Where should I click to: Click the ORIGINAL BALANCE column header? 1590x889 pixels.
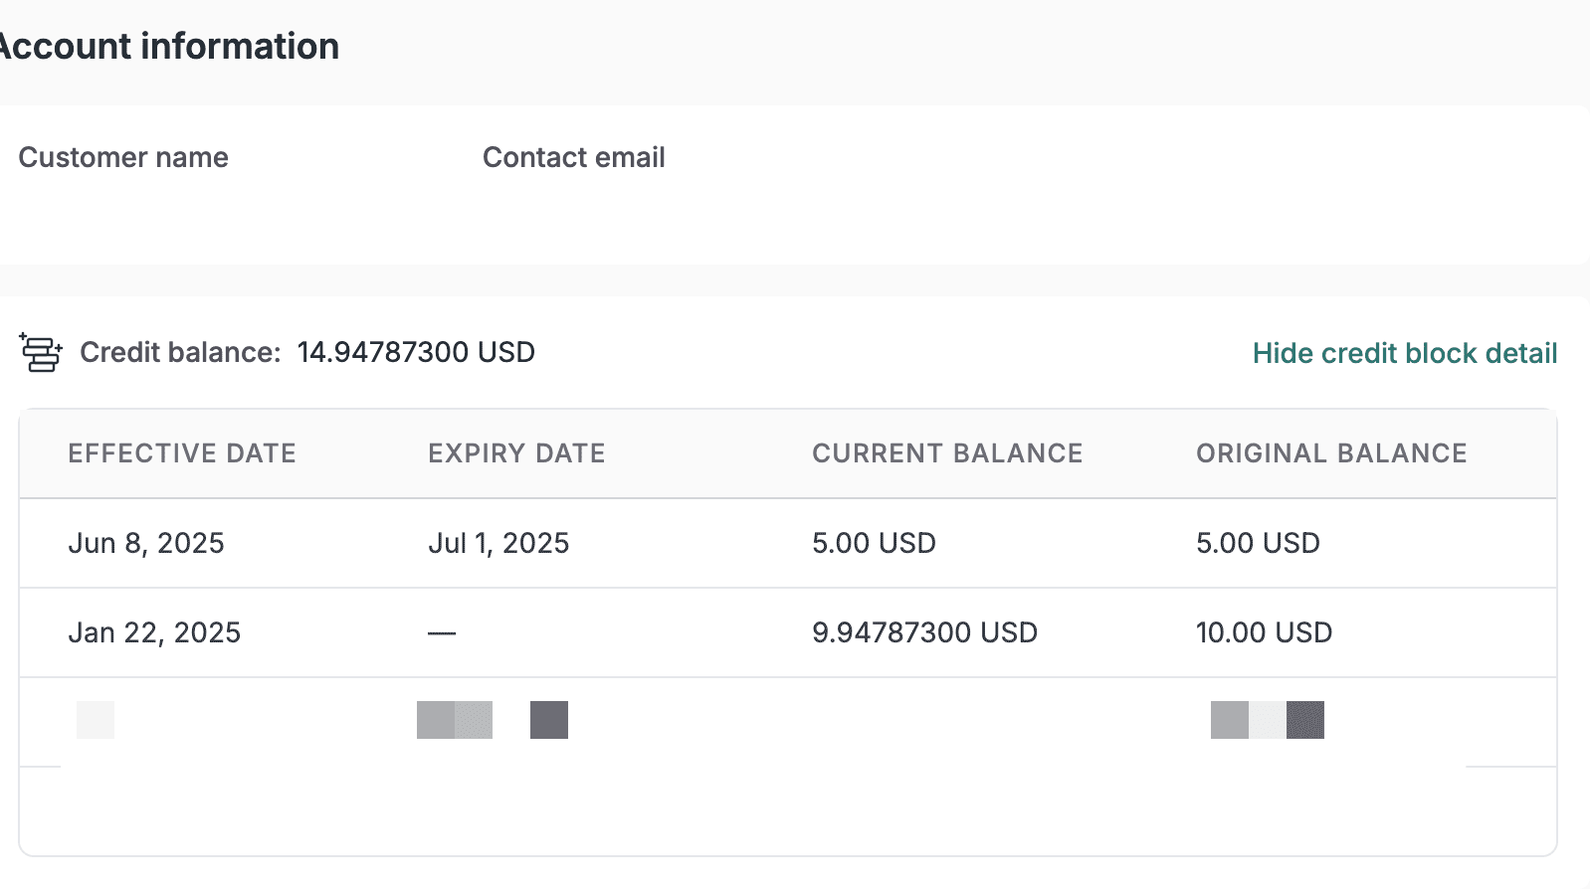[x=1331, y=453]
